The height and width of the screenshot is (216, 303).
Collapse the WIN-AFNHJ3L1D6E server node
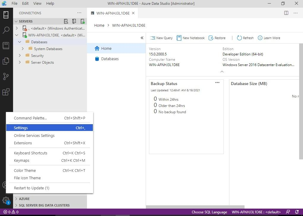(x=17, y=35)
